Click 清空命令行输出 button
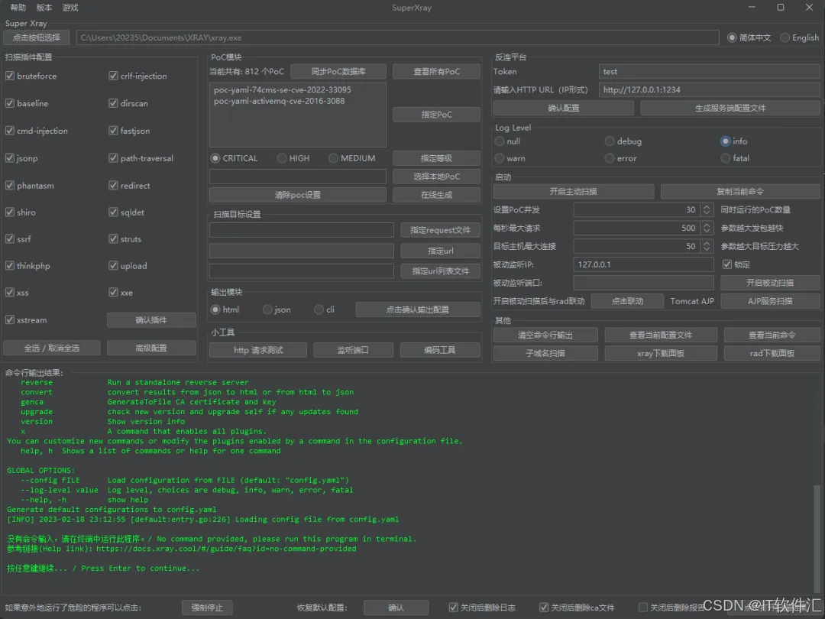Screen dimensions: 825x619 [x=545, y=335]
